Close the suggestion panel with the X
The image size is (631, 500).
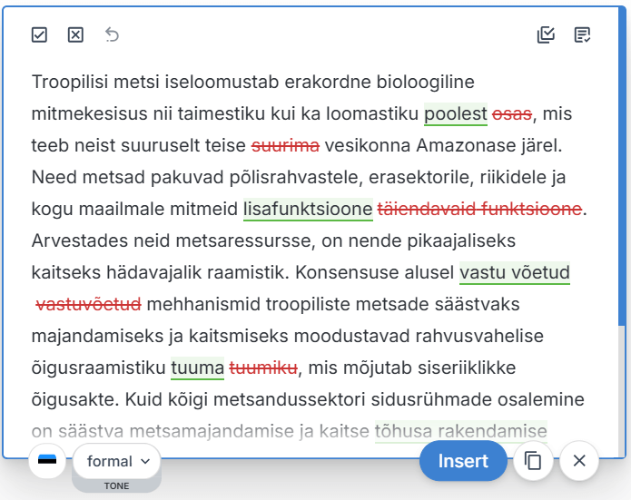[579, 461]
